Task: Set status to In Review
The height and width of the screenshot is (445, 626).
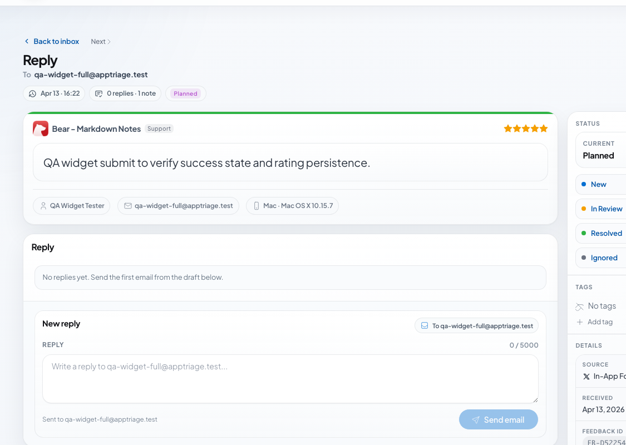Action: click(601, 209)
